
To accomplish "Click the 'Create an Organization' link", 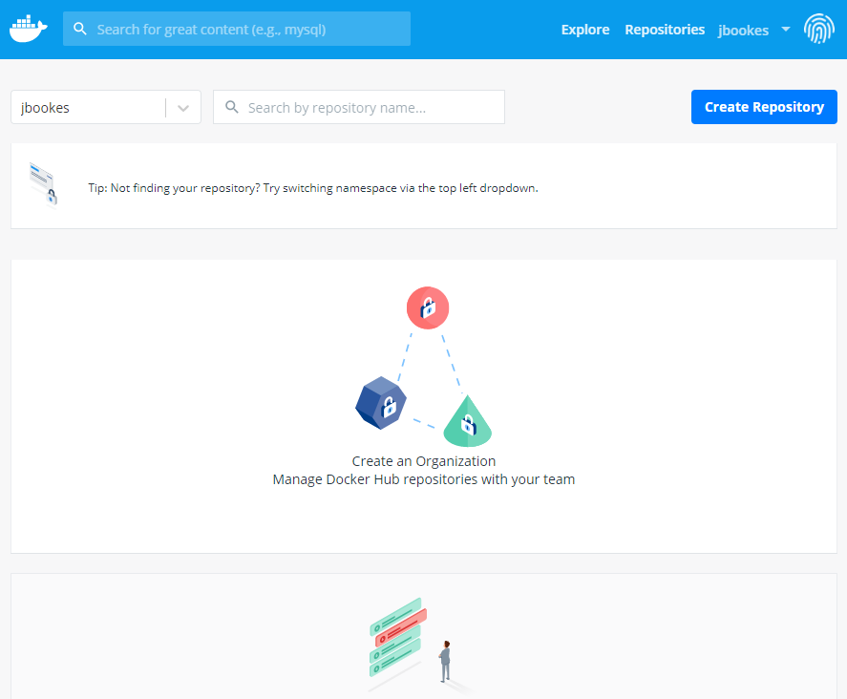I will 424,461.
